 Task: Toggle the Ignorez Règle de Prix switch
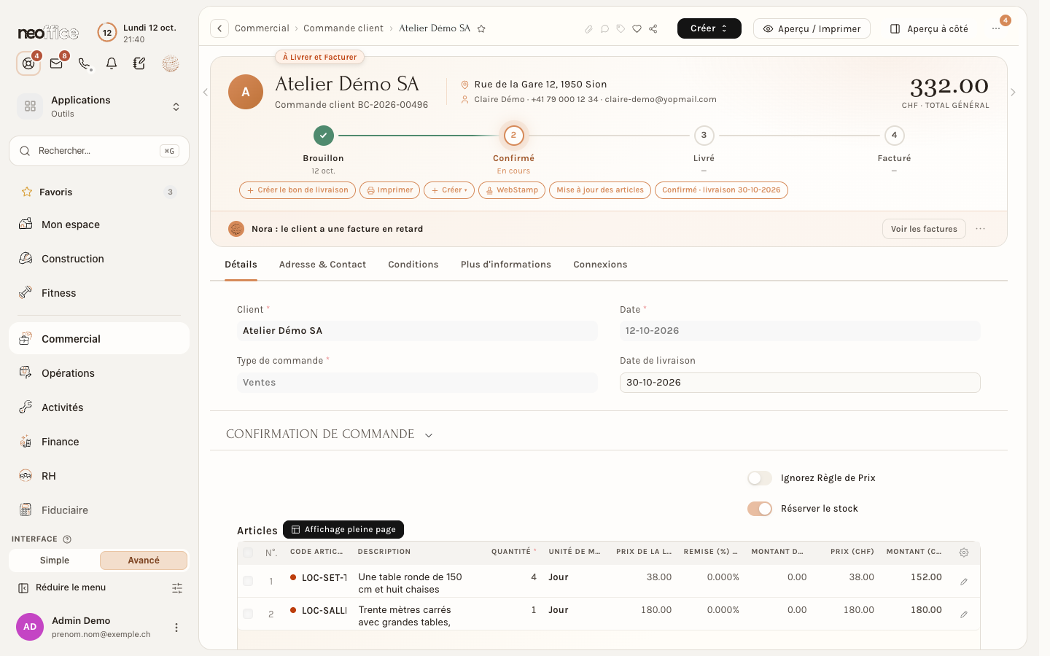point(760,478)
